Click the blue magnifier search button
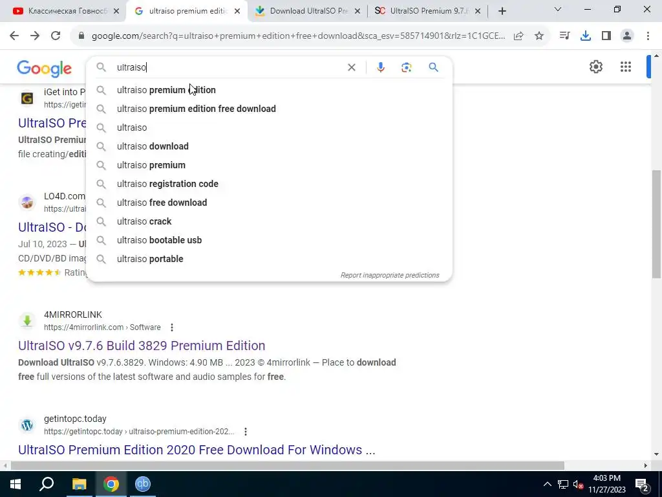The height and width of the screenshot is (497, 662). click(x=434, y=67)
